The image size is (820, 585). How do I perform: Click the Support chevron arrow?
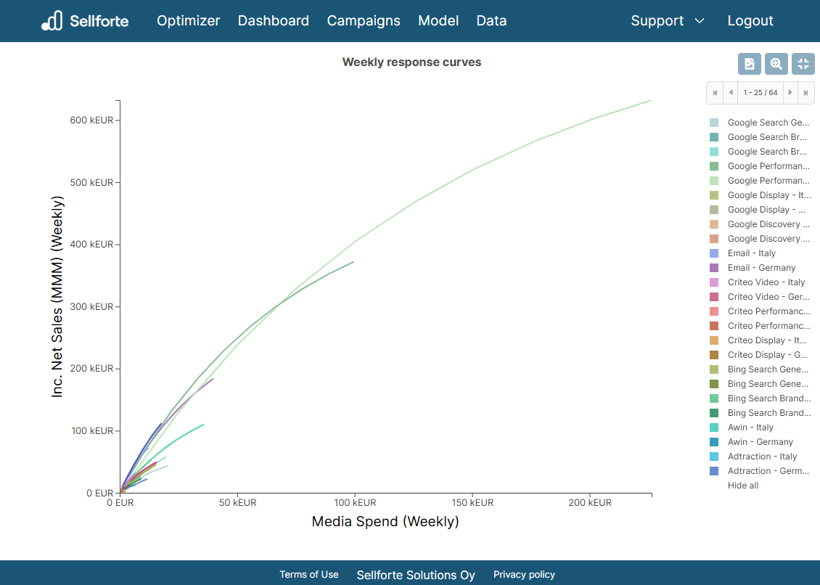[699, 21]
